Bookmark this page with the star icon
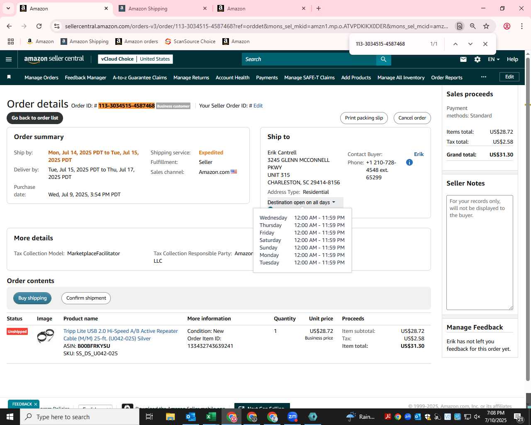This screenshot has height=425, width=531. 486,26
